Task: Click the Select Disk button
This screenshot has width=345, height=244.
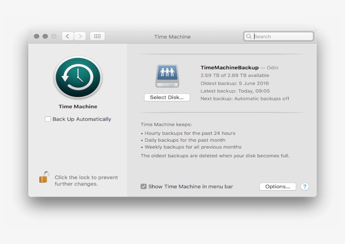Action: click(x=167, y=97)
